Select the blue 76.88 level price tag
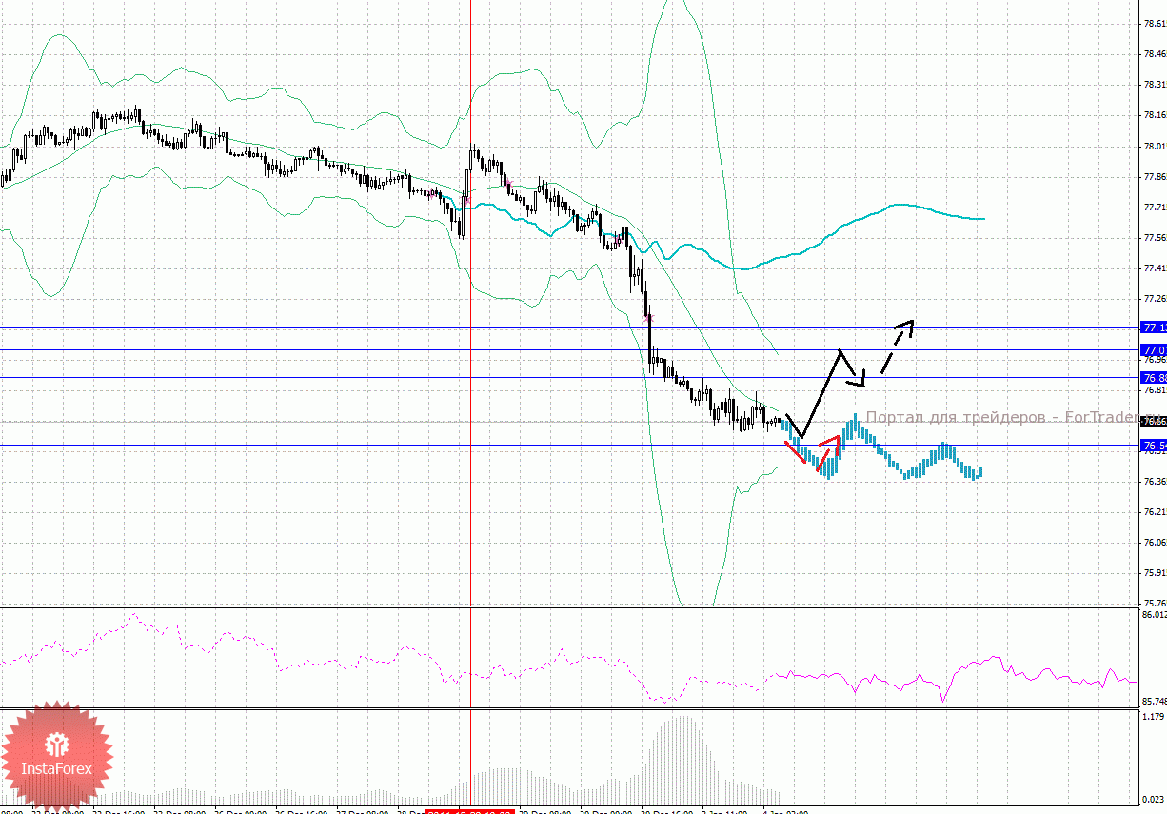 (1154, 378)
